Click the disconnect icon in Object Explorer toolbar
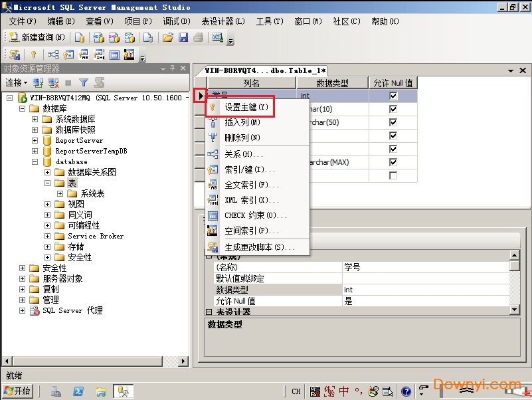Viewport: 532px width, 400px height. pos(53,83)
